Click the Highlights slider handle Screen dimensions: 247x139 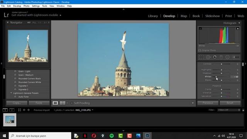pyautogui.click(x=221, y=69)
